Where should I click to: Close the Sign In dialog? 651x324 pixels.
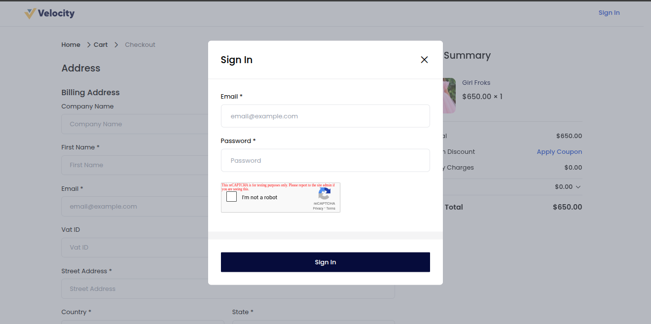(x=424, y=60)
